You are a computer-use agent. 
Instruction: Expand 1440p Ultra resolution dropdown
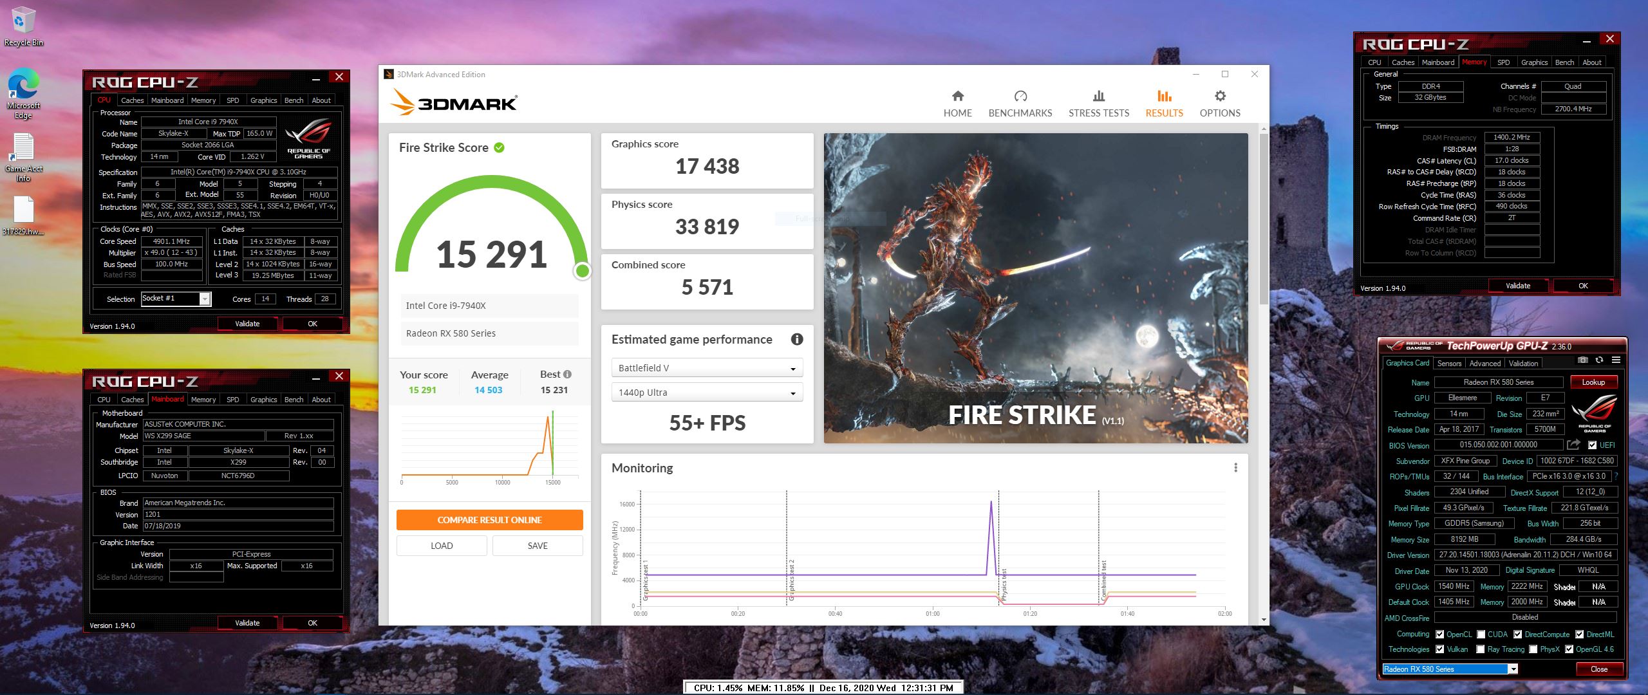(x=707, y=393)
